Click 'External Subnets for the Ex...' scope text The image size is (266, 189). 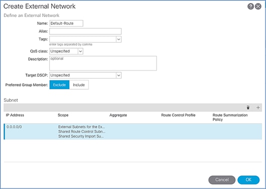pos(82,127)
